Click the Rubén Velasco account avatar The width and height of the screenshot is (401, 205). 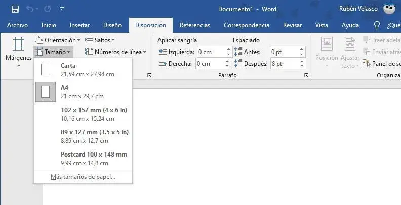coord(389,9)
